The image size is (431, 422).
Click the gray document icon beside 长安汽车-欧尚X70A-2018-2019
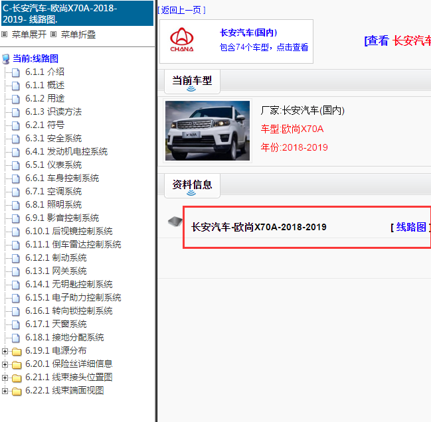(x=175, y=222)
